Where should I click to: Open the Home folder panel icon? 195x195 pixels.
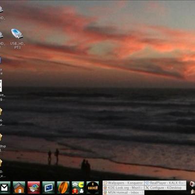(19, 188)
